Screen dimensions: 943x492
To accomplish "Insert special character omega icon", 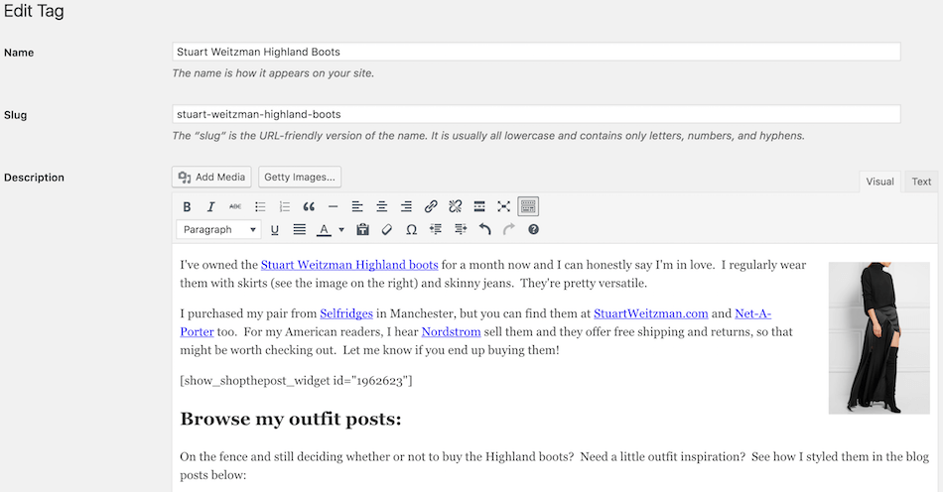I will [x=411, y=229].
